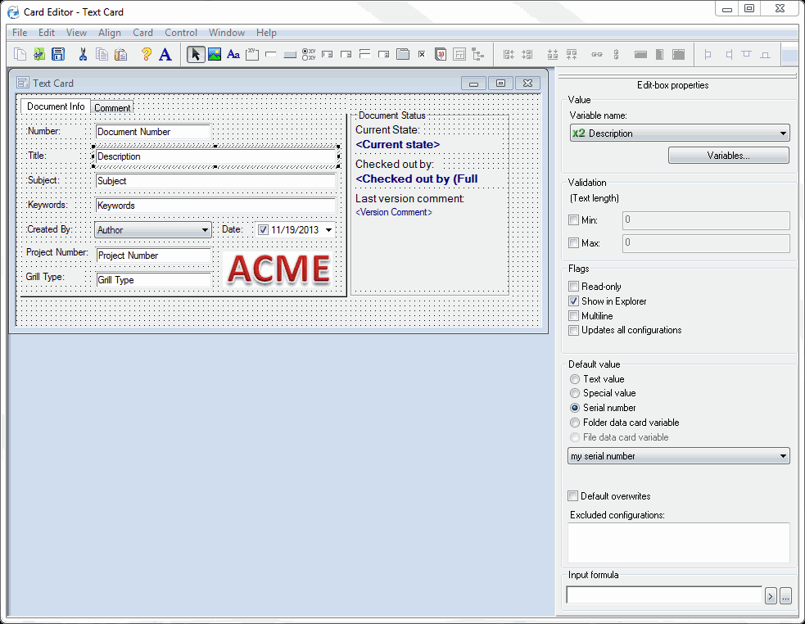
Task: Click the Save card toolbar icon
Action: 58,55
